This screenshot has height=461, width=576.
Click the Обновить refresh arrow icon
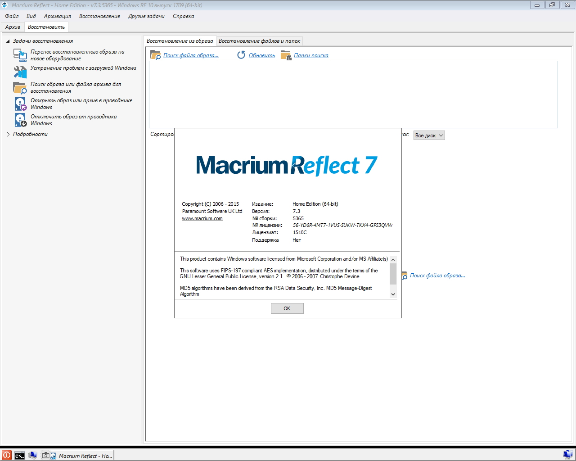point(241,55)
